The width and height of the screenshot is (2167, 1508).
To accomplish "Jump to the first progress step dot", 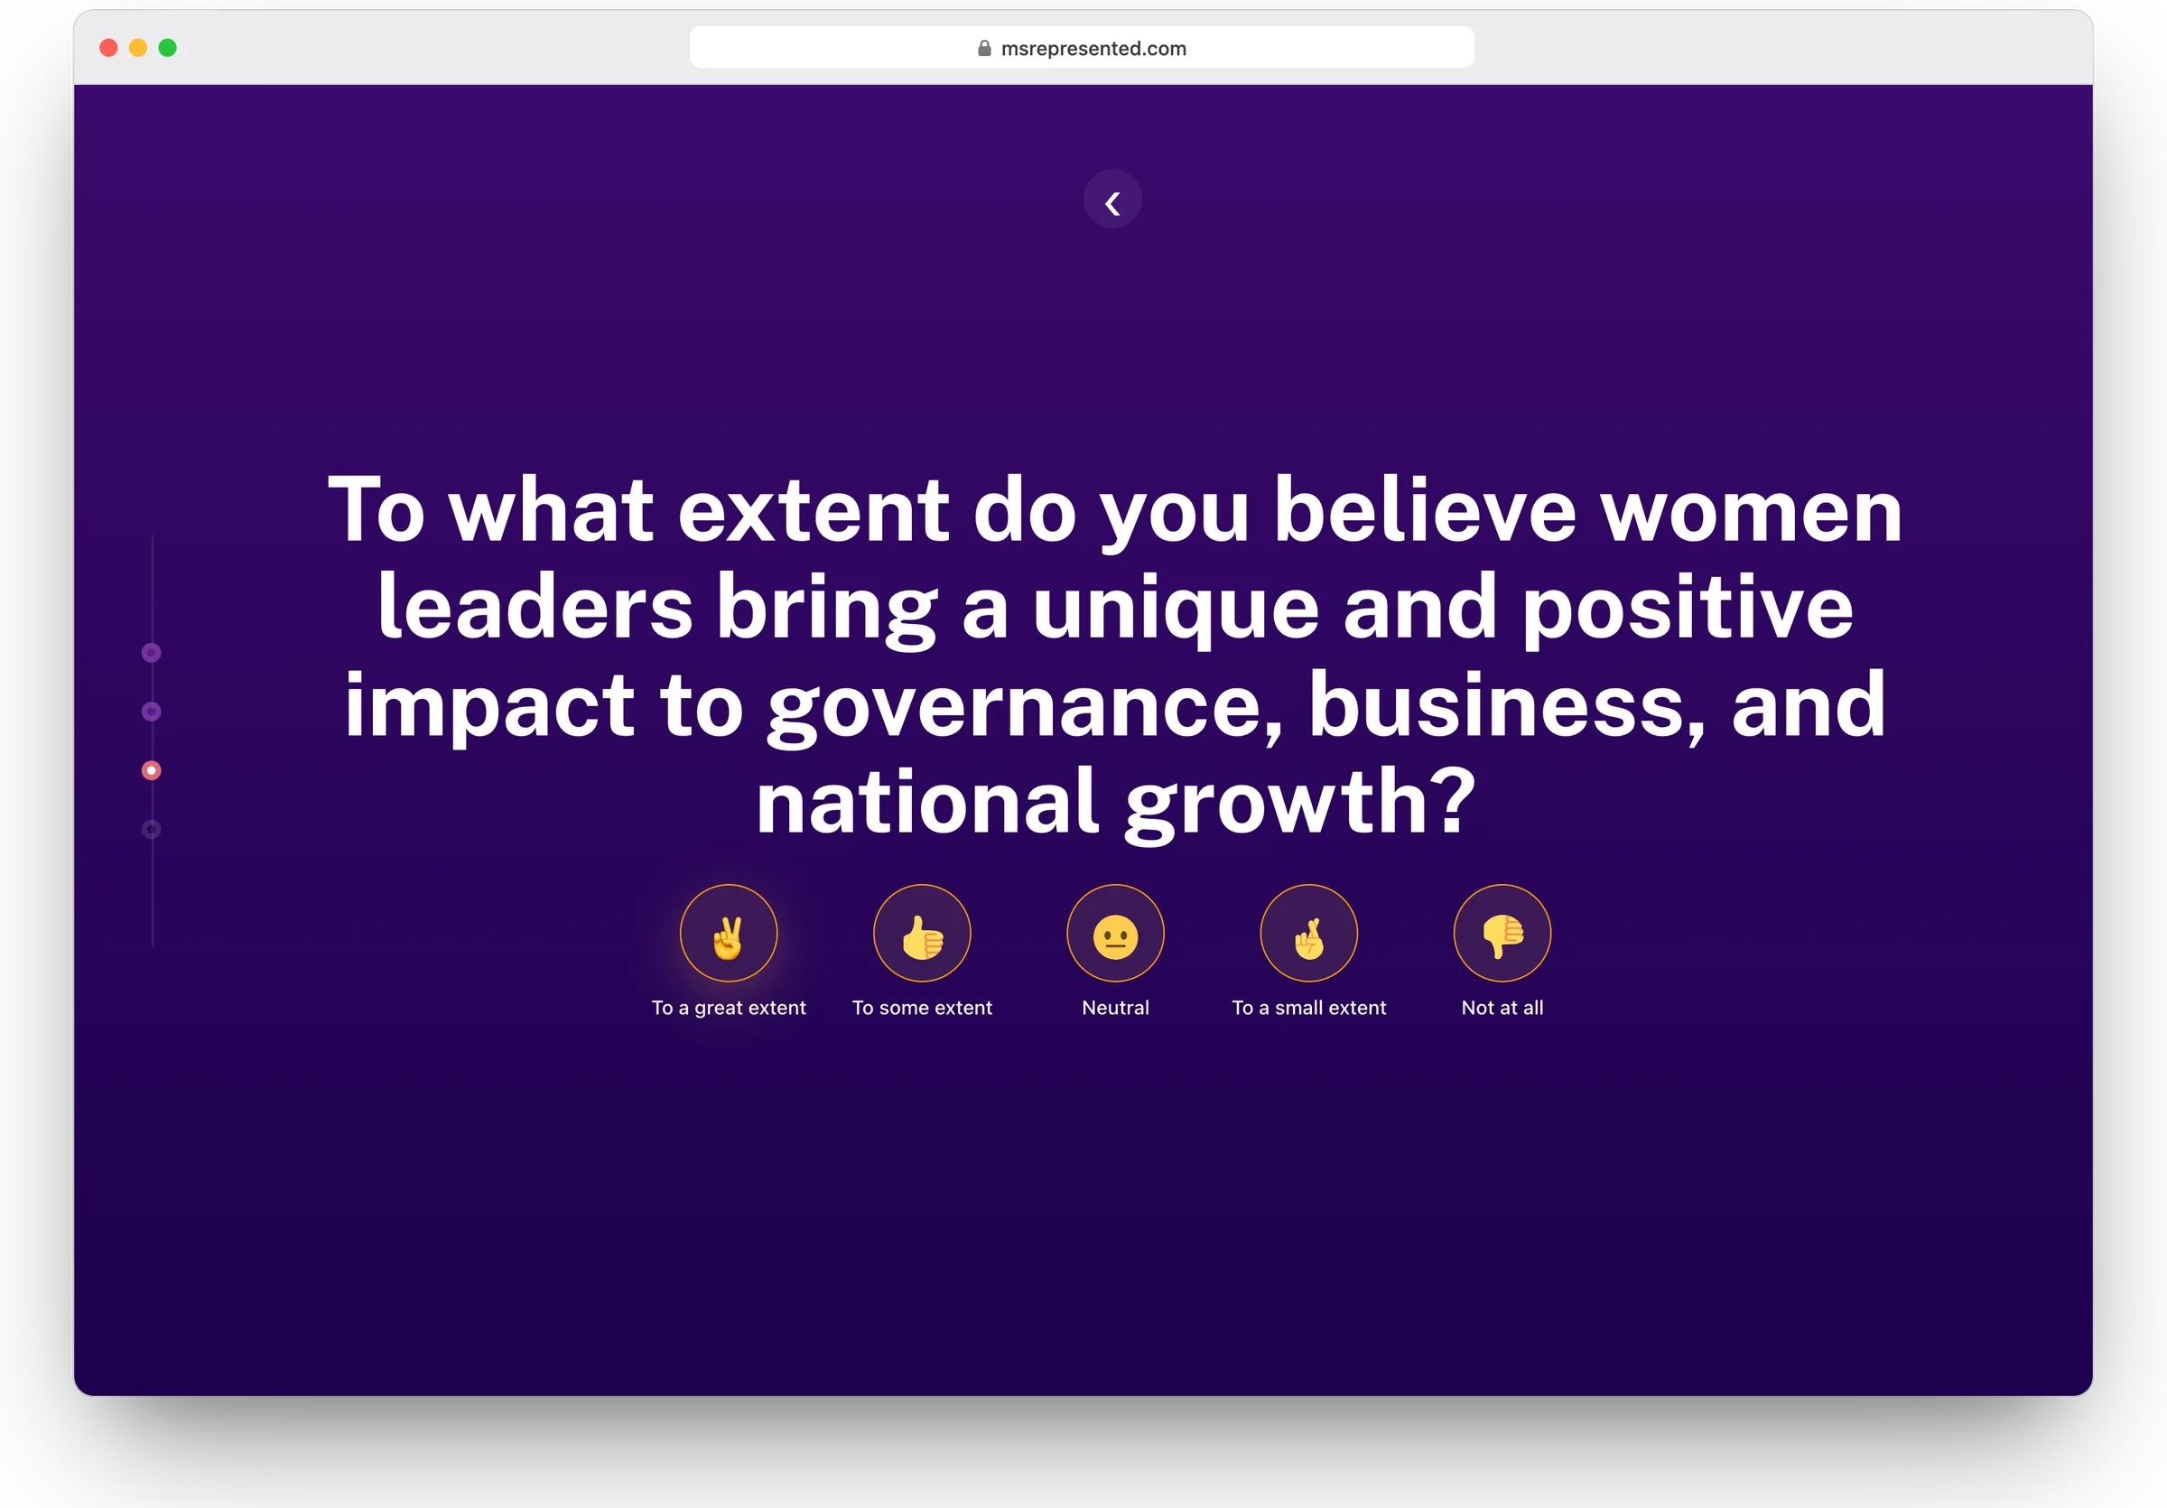I will 151,653.
